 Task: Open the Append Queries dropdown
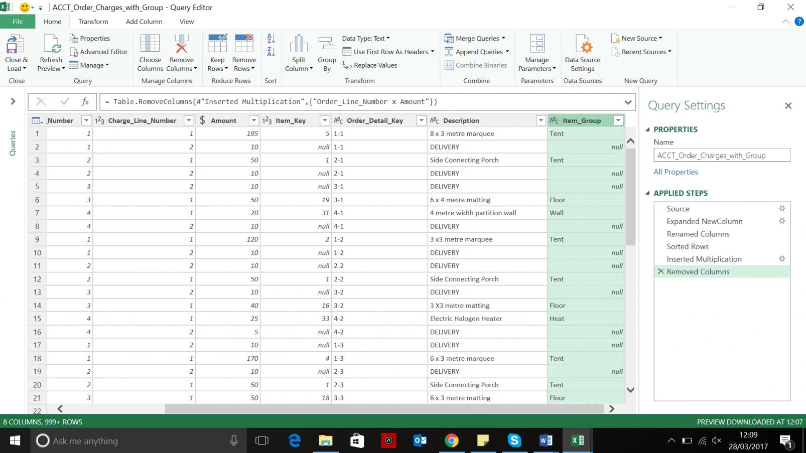pyautogui.click(x=477, y=52)
